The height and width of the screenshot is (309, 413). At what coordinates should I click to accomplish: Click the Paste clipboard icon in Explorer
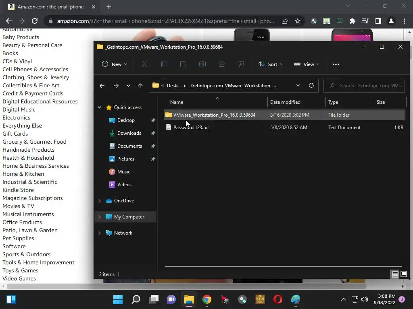(183, 64)
